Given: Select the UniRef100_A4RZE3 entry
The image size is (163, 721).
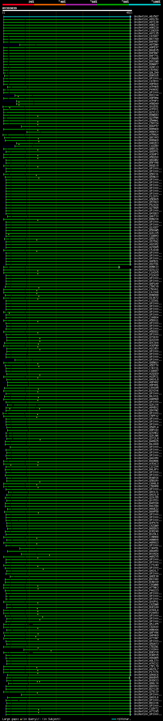Looking at the screenshot, I should 146,143.
